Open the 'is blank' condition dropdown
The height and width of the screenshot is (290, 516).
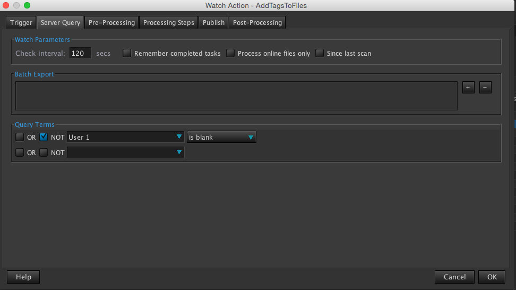(x=221, y=137)
